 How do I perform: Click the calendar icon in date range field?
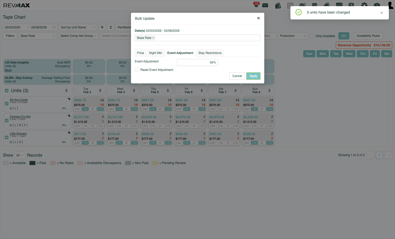pyautogui.click(x=54, y=27)
